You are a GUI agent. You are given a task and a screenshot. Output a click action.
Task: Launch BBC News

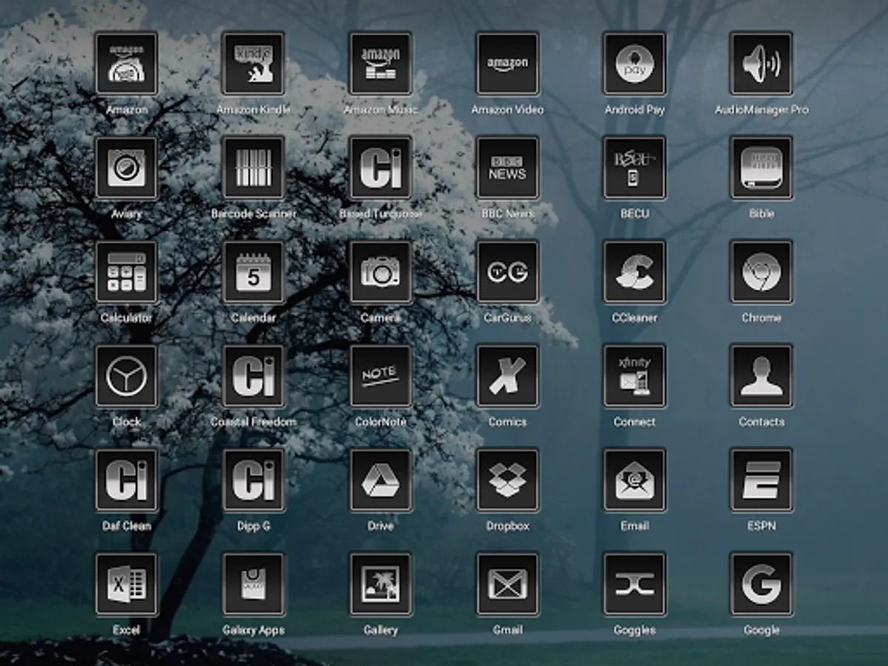(x=508, y=169)
